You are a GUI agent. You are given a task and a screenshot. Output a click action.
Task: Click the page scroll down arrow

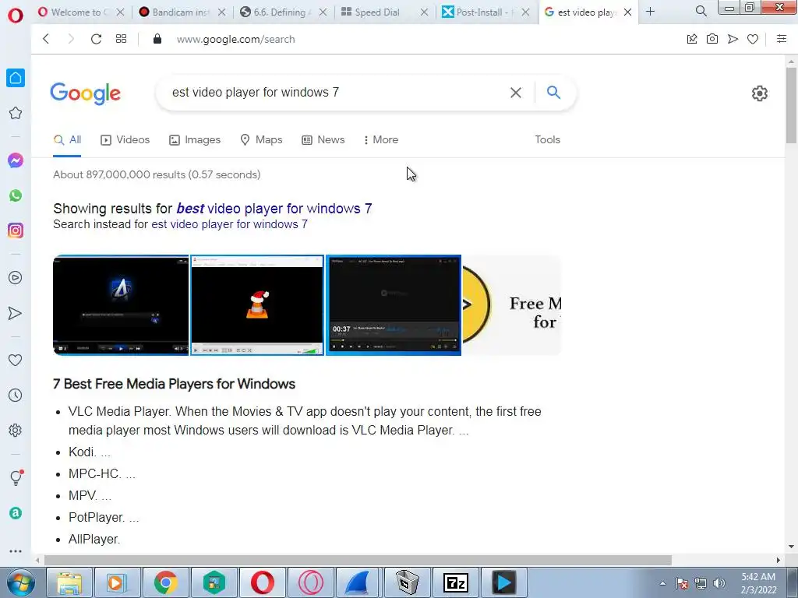point(791,547)
